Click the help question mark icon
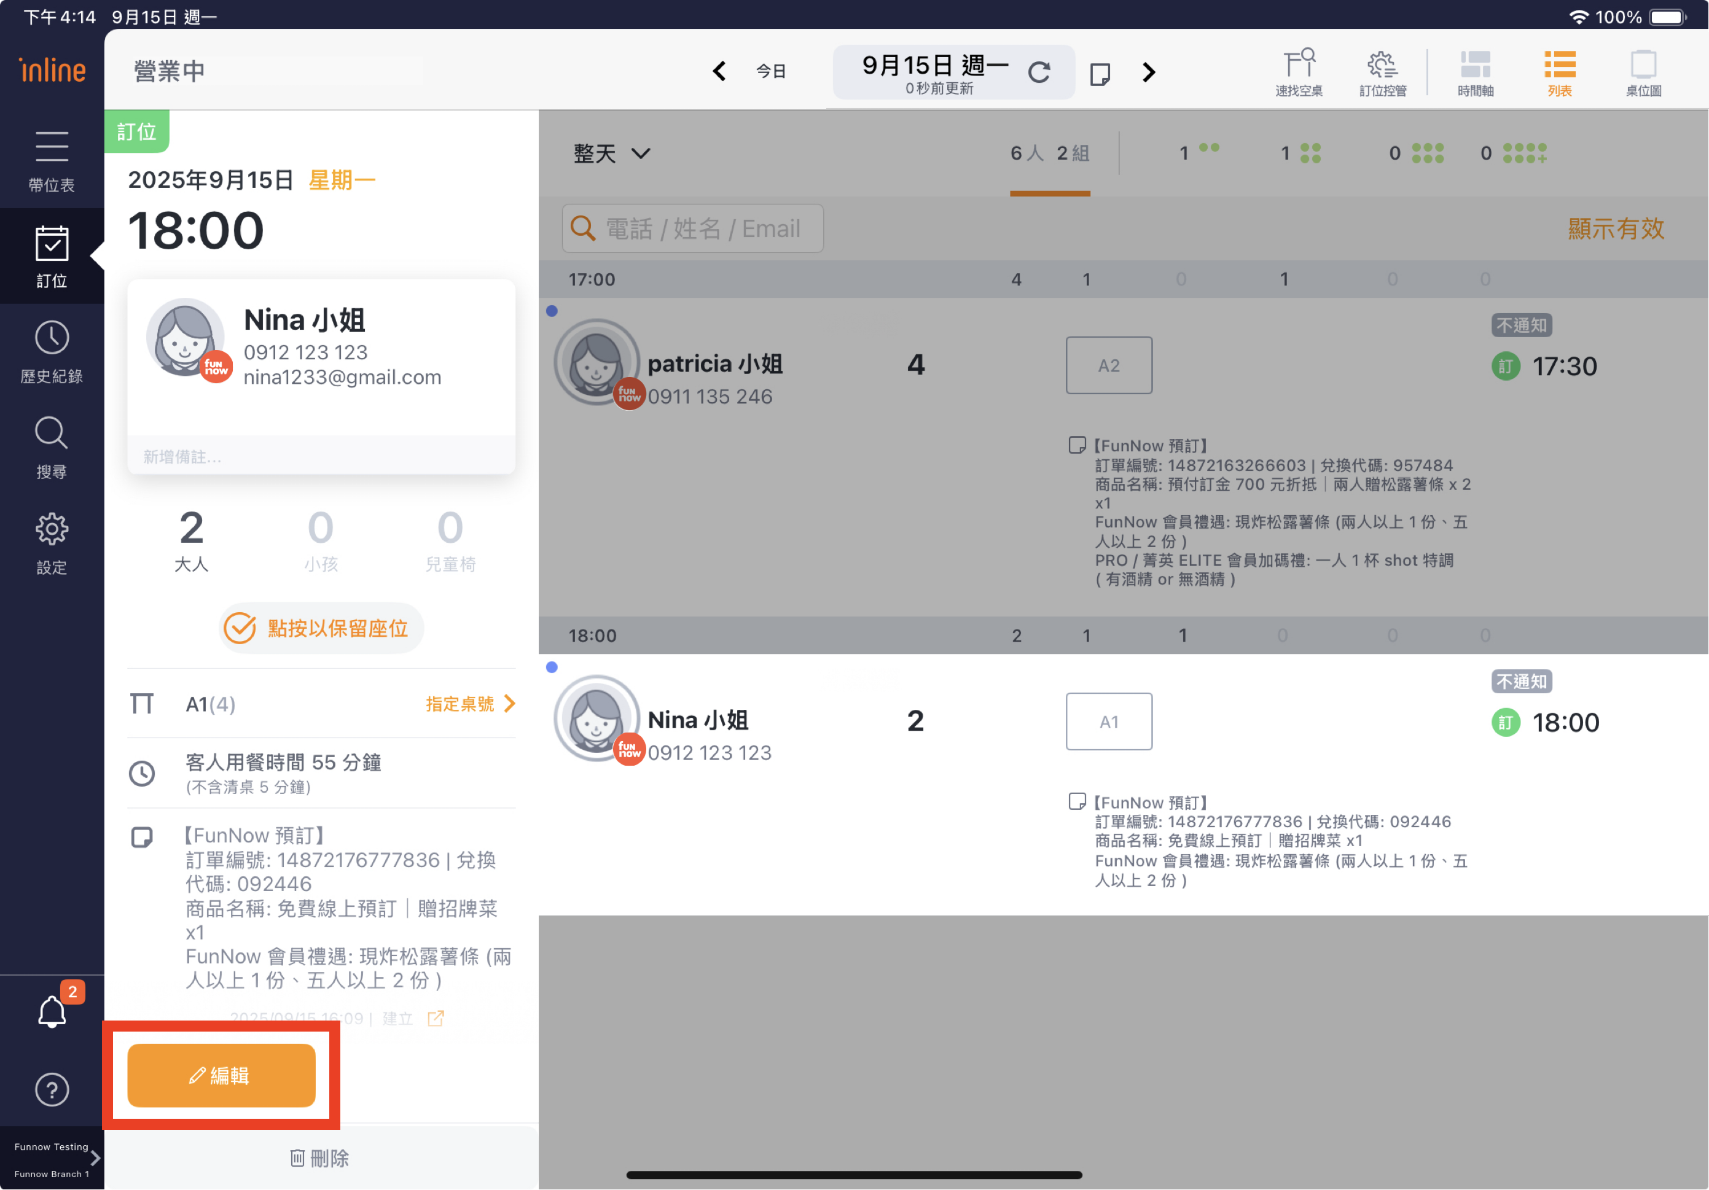 coord(52,1089)
